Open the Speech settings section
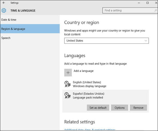 click(x=30, y=38)
